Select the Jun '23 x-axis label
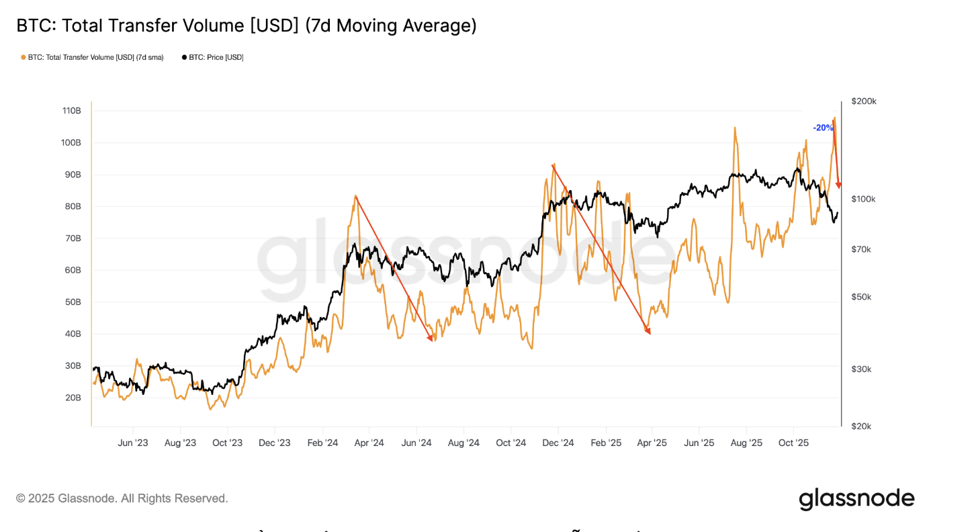Image resolution: width=974 pixels, height=532 pixels. point(133,443)
